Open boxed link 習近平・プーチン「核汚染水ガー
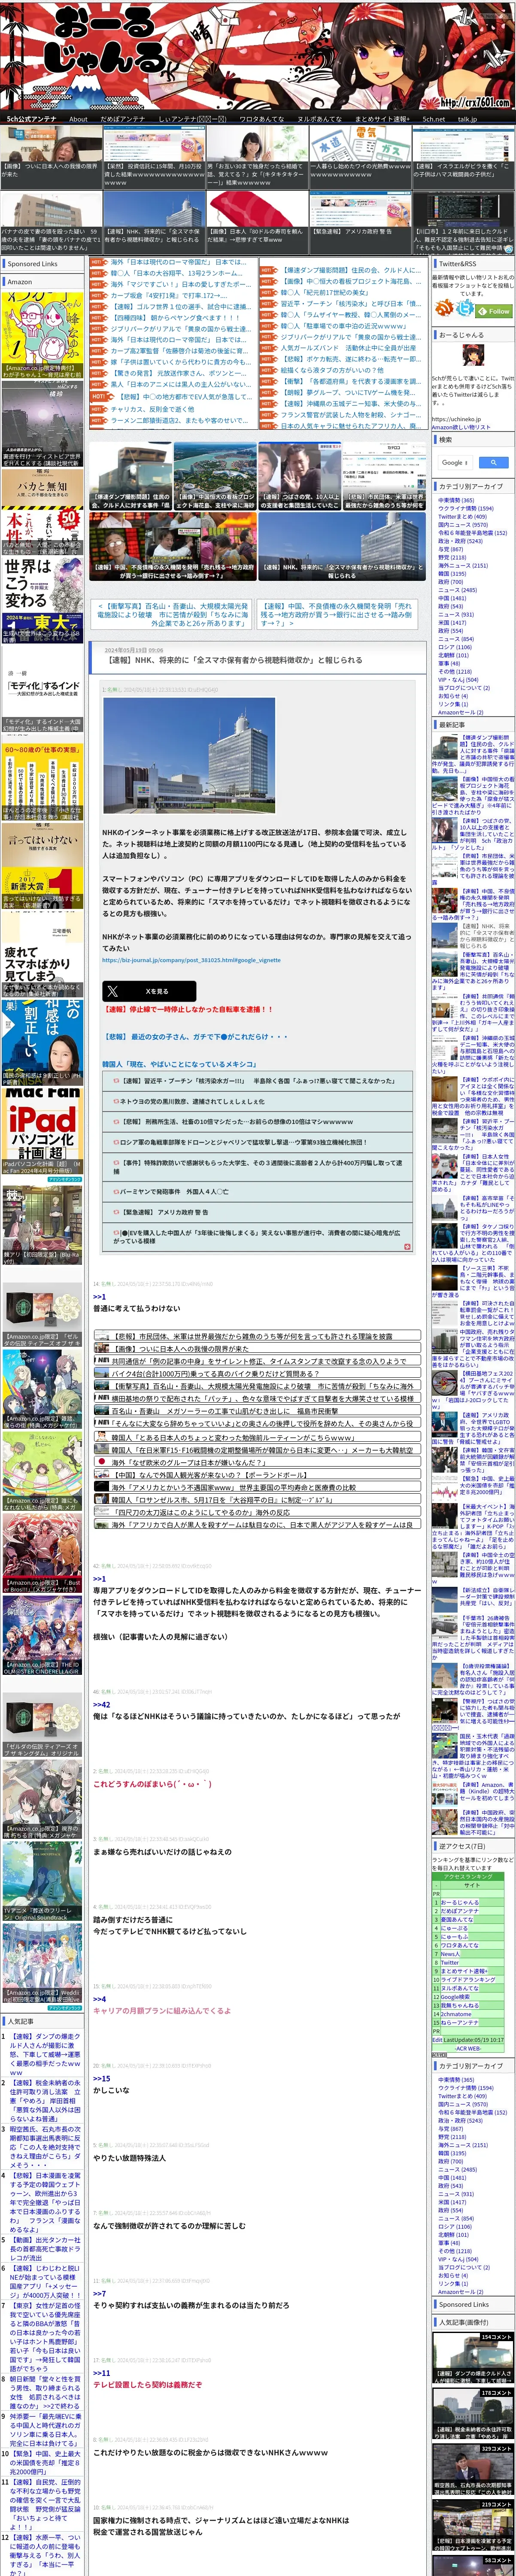 click(257, 1080)
